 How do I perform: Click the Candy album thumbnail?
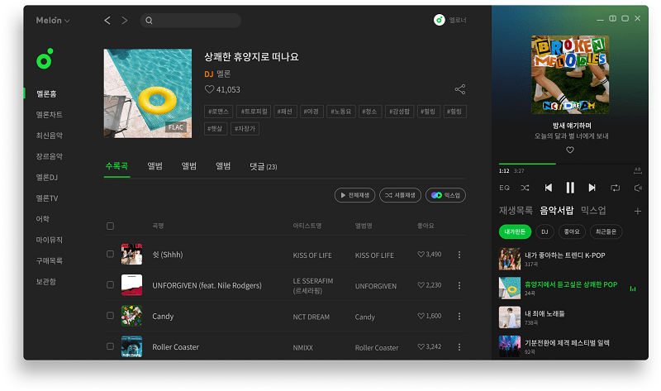[131, 316]
